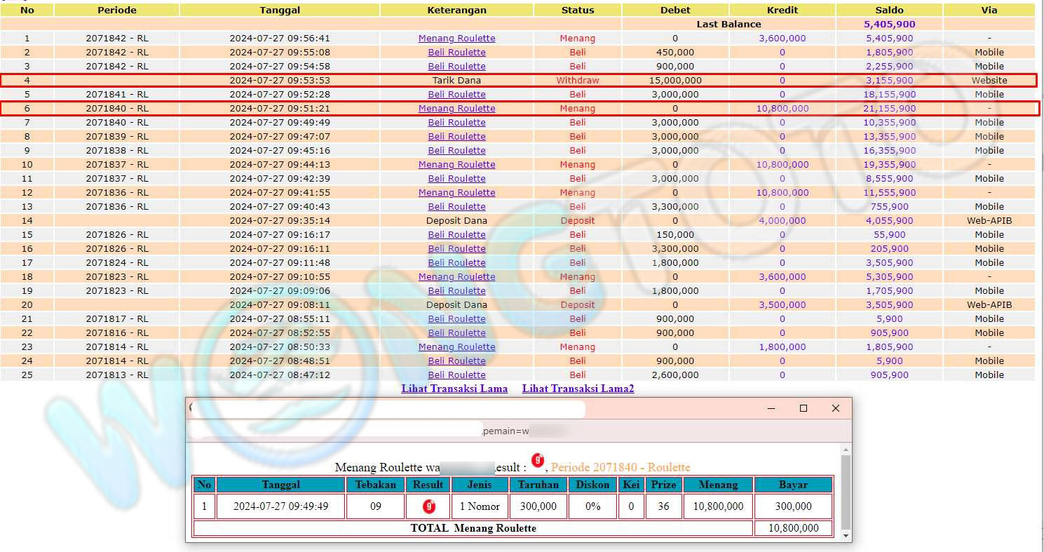This screenshot has width=1044, height=552.
Task: Open Menang Roulette link for periode 2071823
Action: click(456, 277)
